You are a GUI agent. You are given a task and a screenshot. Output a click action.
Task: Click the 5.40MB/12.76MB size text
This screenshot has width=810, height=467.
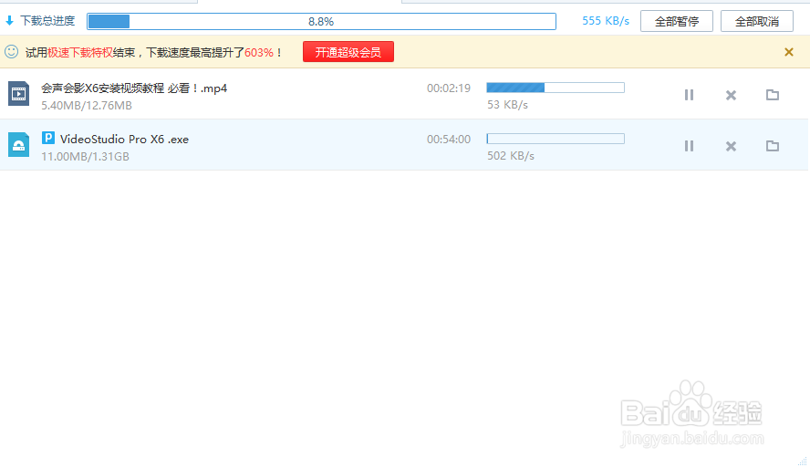(x=87, y=106)
